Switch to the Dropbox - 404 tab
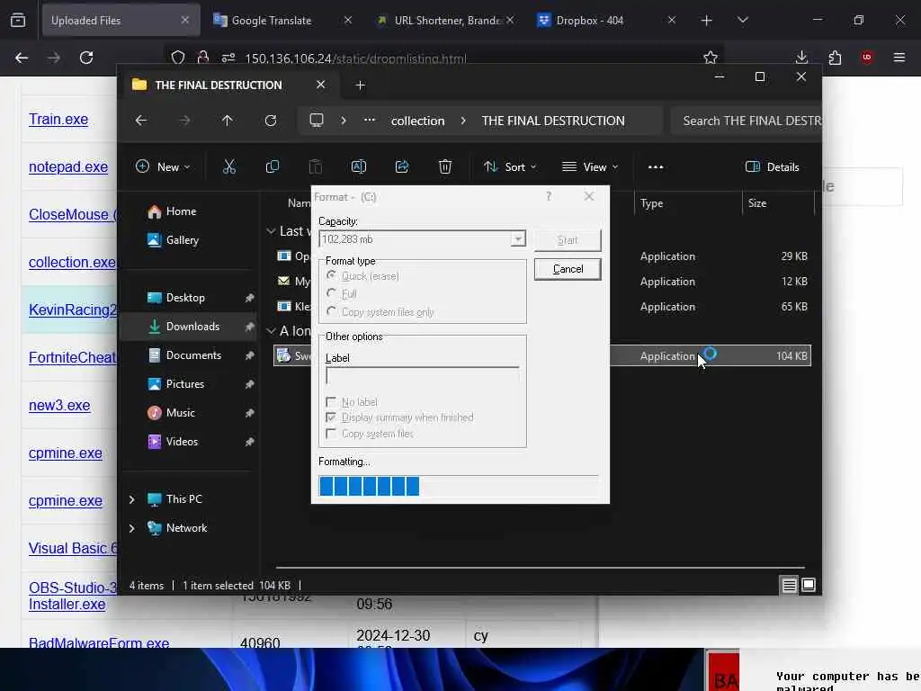 [x=607, y=21]
